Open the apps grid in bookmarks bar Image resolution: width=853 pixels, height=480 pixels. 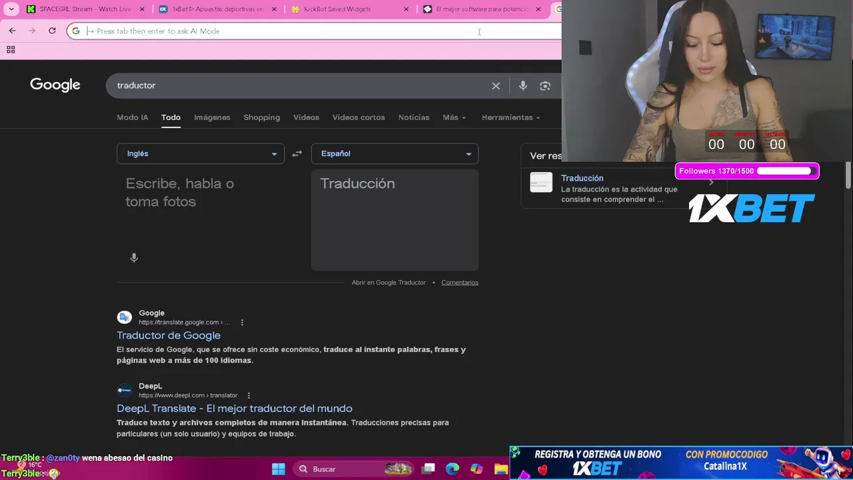(11, 49)
